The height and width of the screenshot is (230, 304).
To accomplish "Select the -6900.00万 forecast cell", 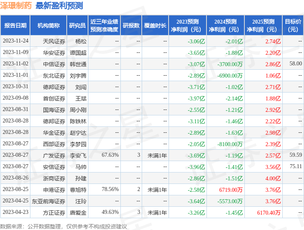I will 230,76.
